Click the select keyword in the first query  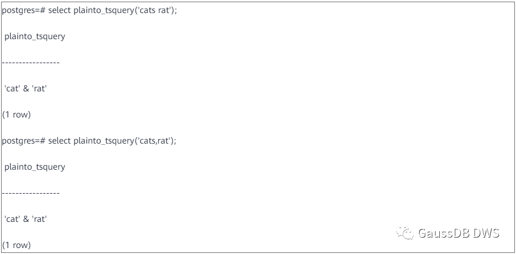(59, 12)
